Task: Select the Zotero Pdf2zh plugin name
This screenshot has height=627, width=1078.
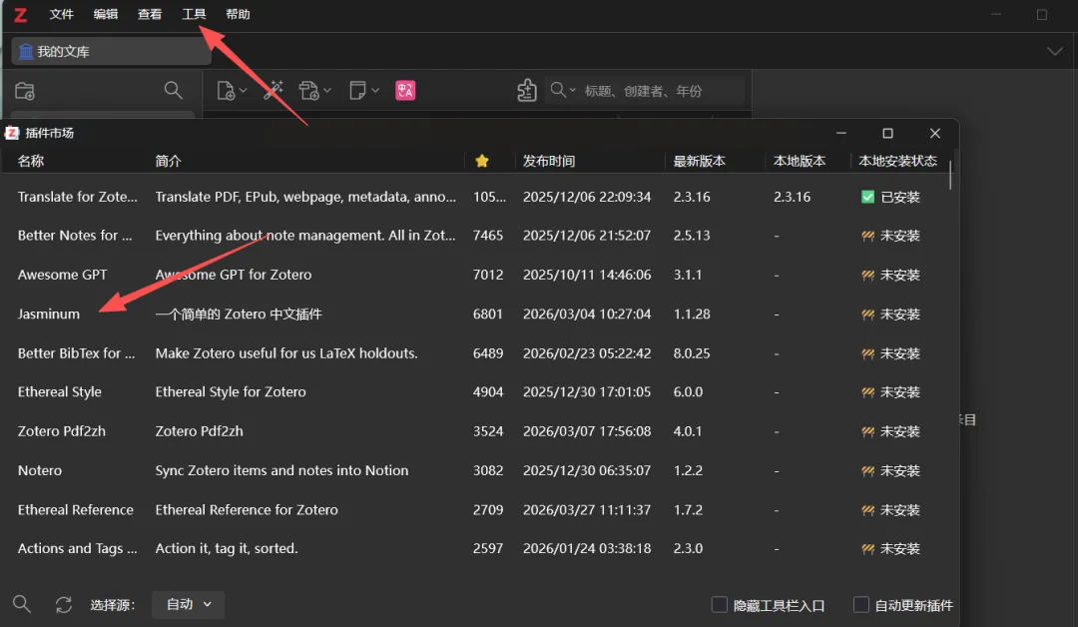Action: [62, 431]
